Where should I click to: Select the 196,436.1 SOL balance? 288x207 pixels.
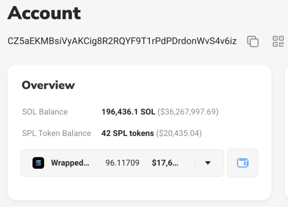click(128, 112)
